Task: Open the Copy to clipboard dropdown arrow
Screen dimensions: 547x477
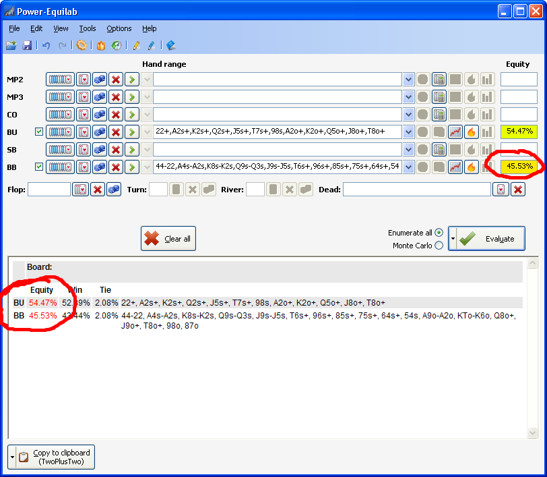Action: point(13,457)
